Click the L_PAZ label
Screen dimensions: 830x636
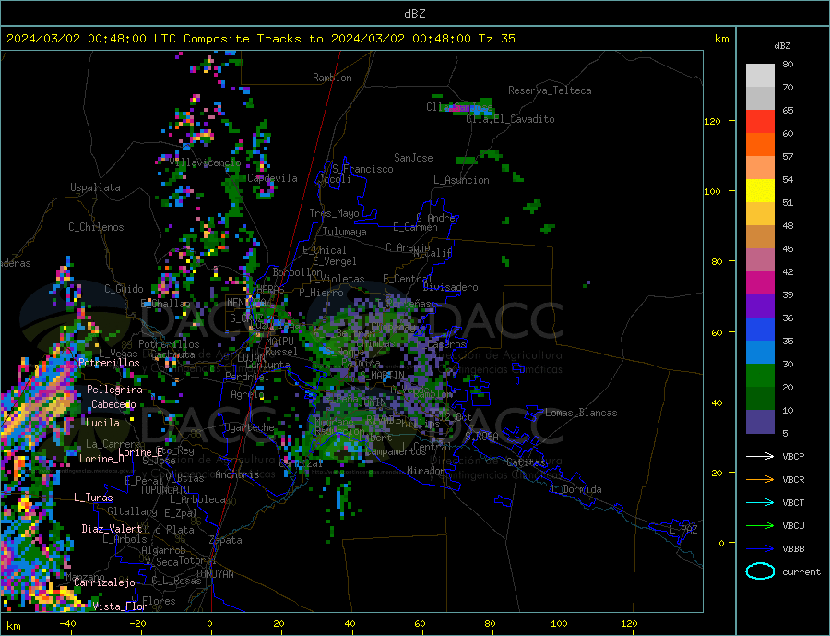(x=683, y=530)
